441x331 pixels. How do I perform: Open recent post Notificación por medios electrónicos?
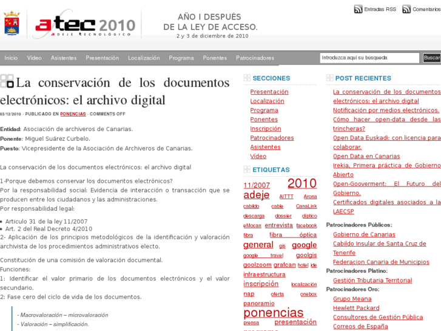click(x=386, y=111)
